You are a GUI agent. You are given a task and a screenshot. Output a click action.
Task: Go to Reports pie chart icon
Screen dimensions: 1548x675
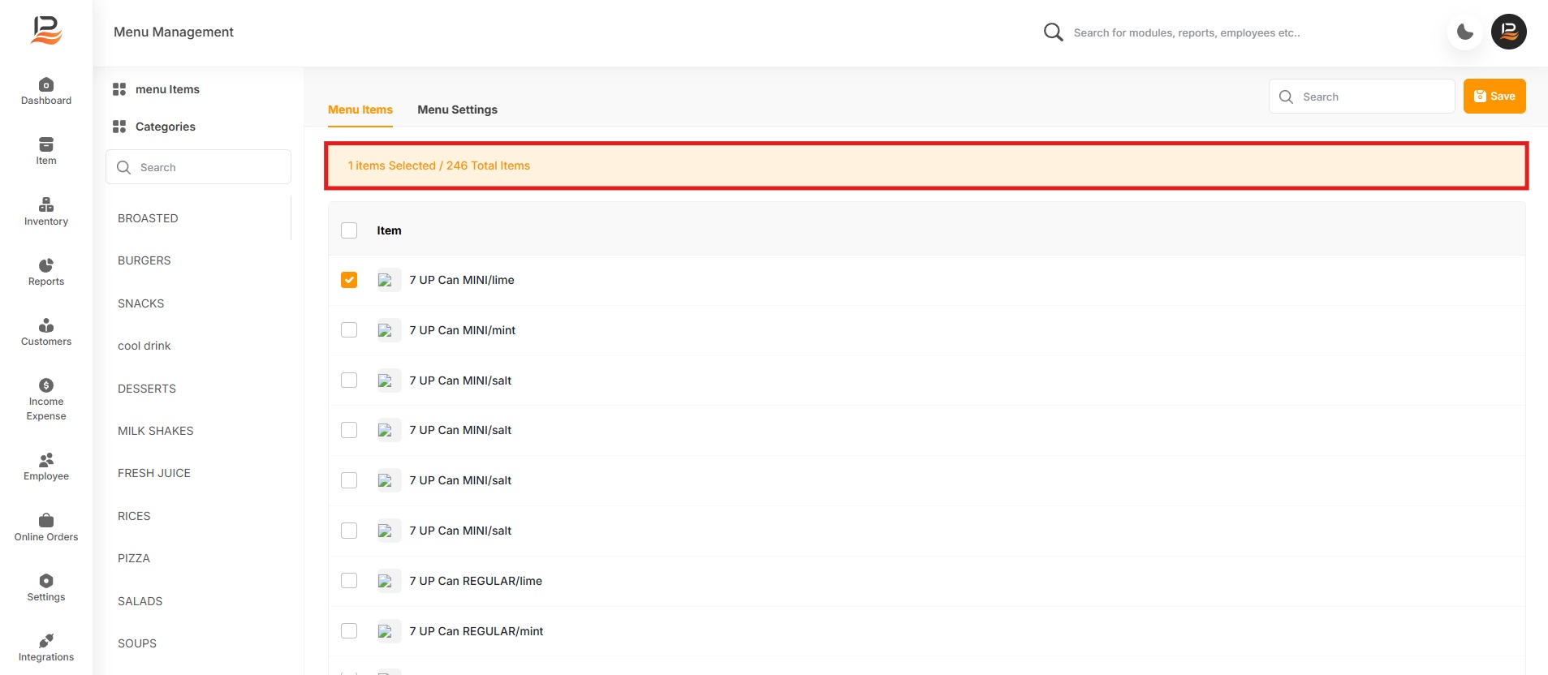point(46,266)
